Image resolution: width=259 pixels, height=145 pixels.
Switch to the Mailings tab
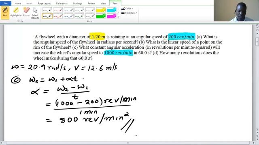pos(77,3)
